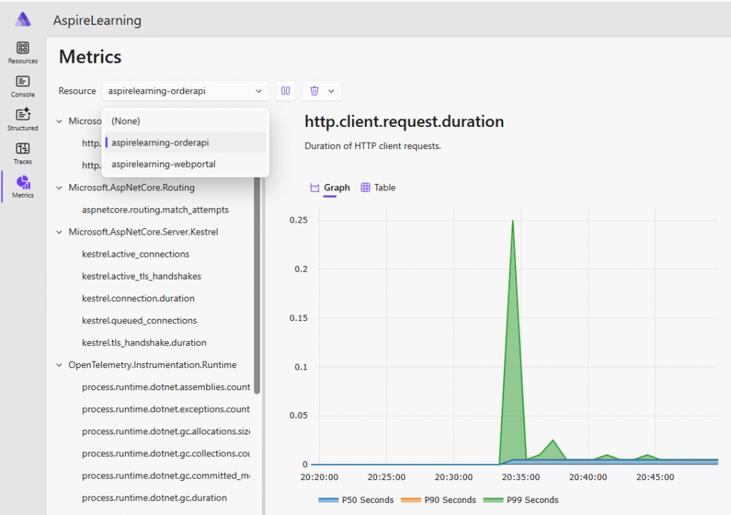Toggle P99 Seconds legend swatch

[493, 500]
